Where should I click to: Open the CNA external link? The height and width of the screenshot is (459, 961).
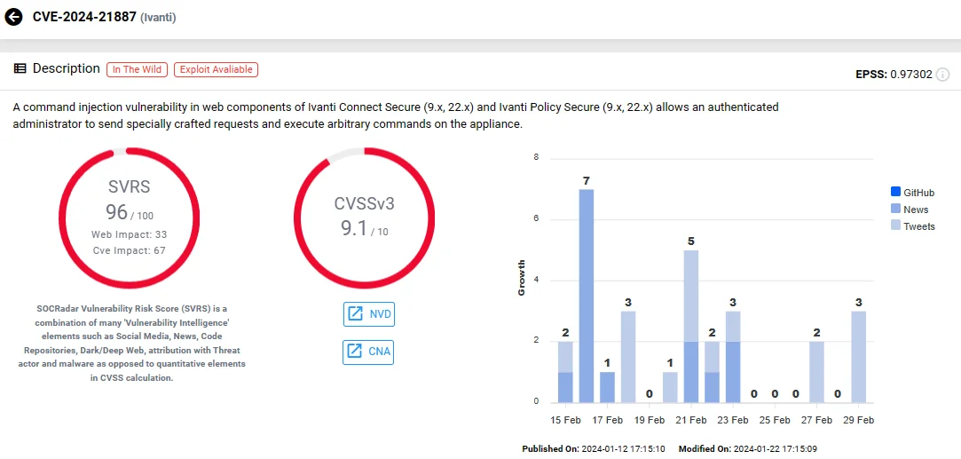click(368, 352)
